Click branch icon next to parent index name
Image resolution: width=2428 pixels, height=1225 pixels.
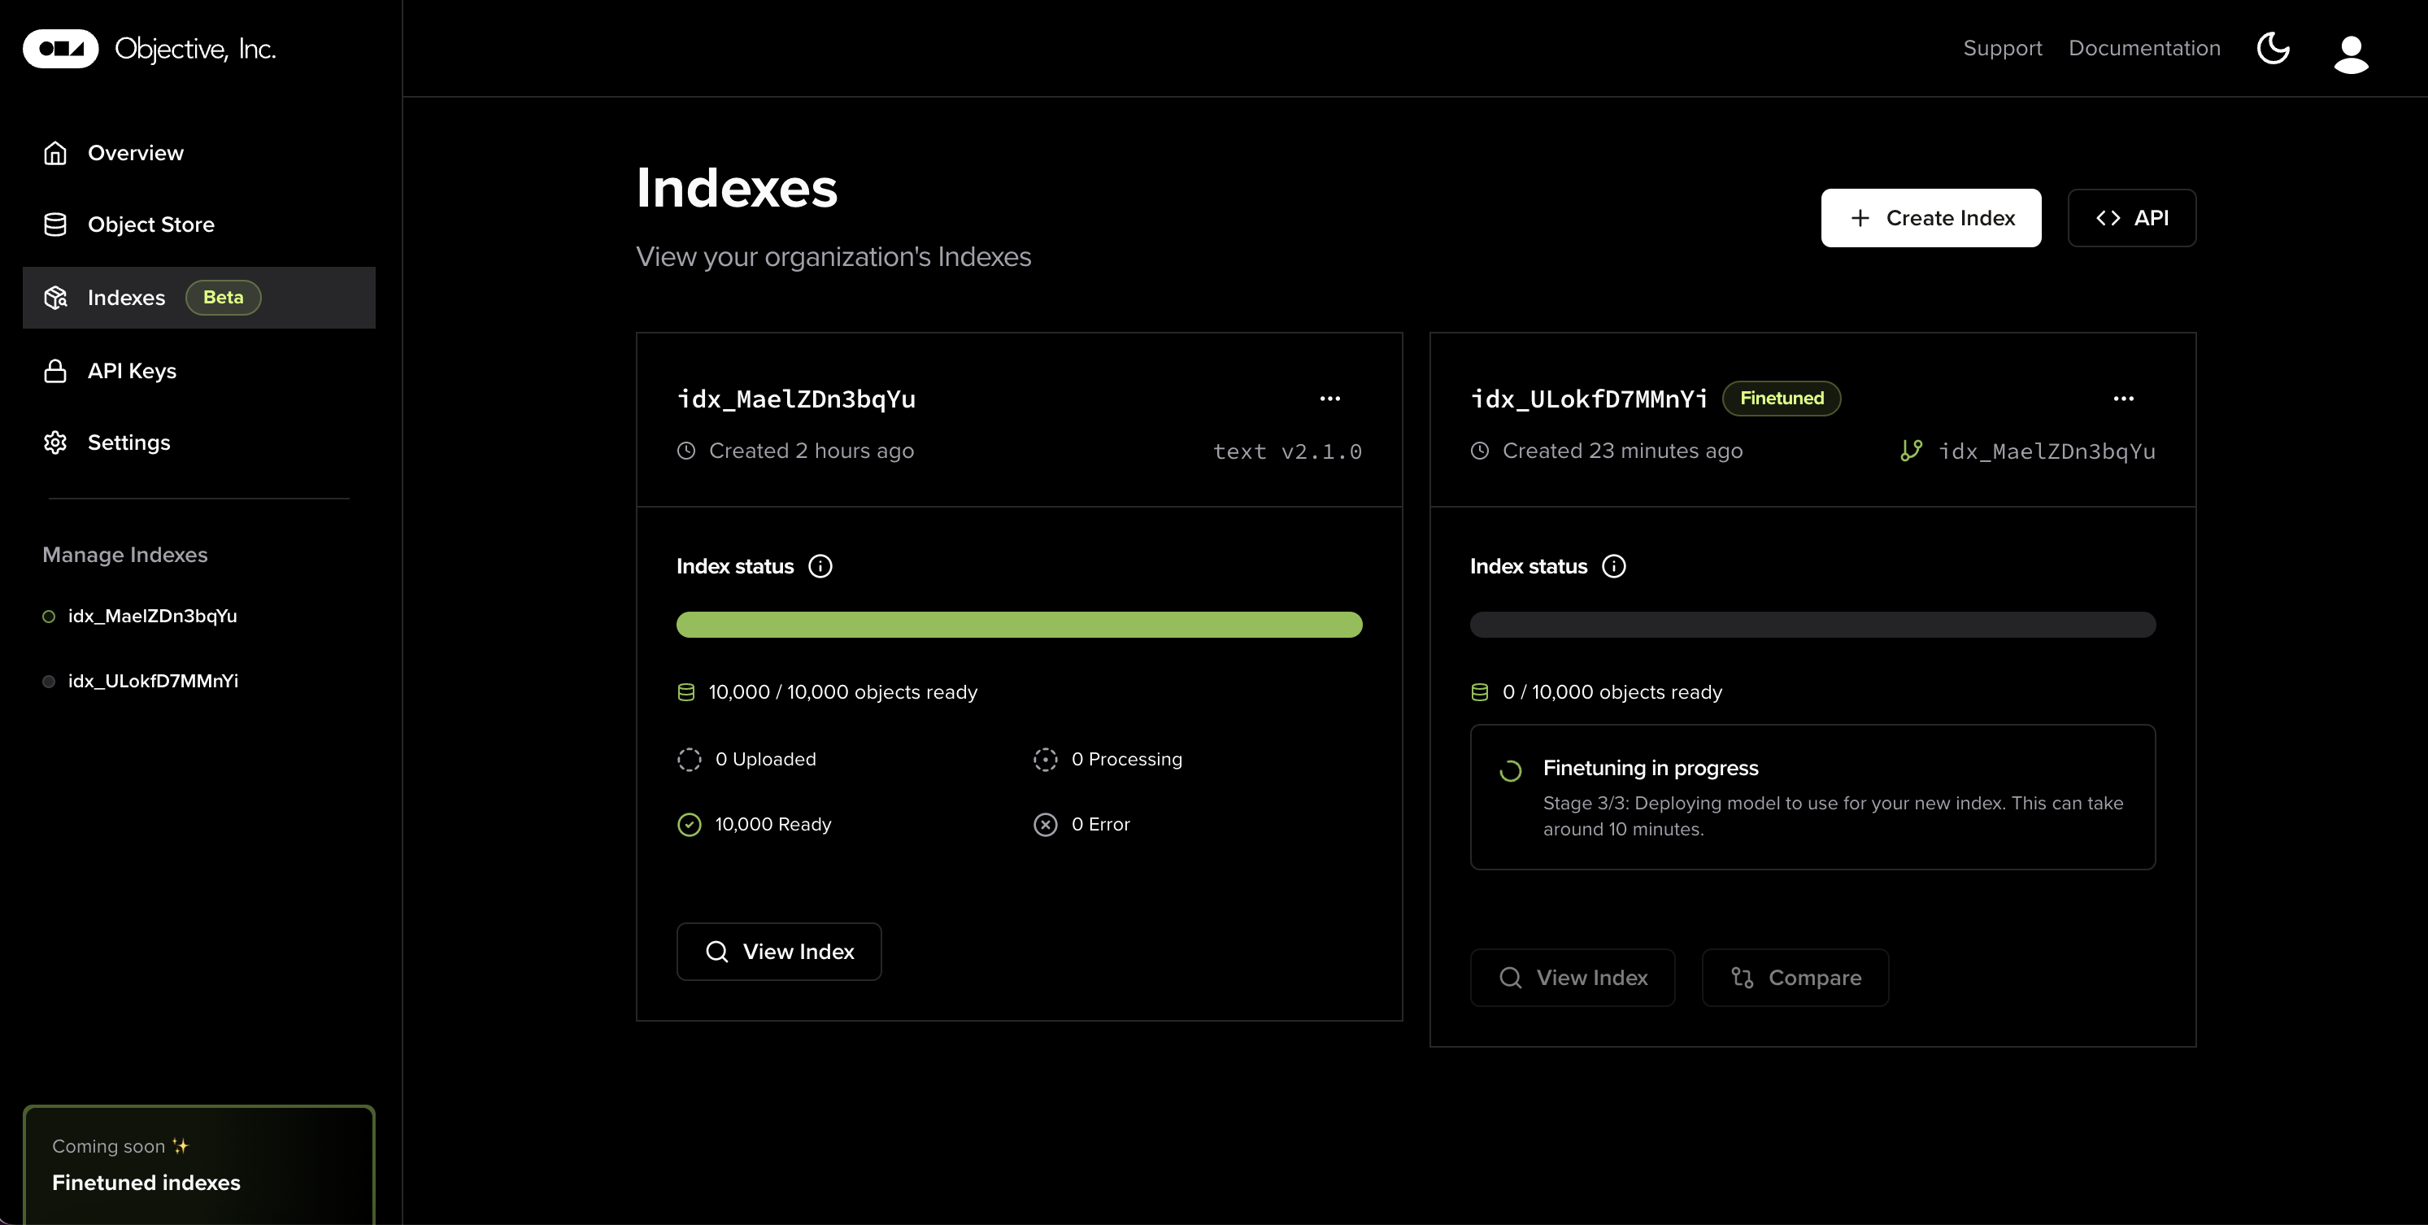[x=1911, y=451]
